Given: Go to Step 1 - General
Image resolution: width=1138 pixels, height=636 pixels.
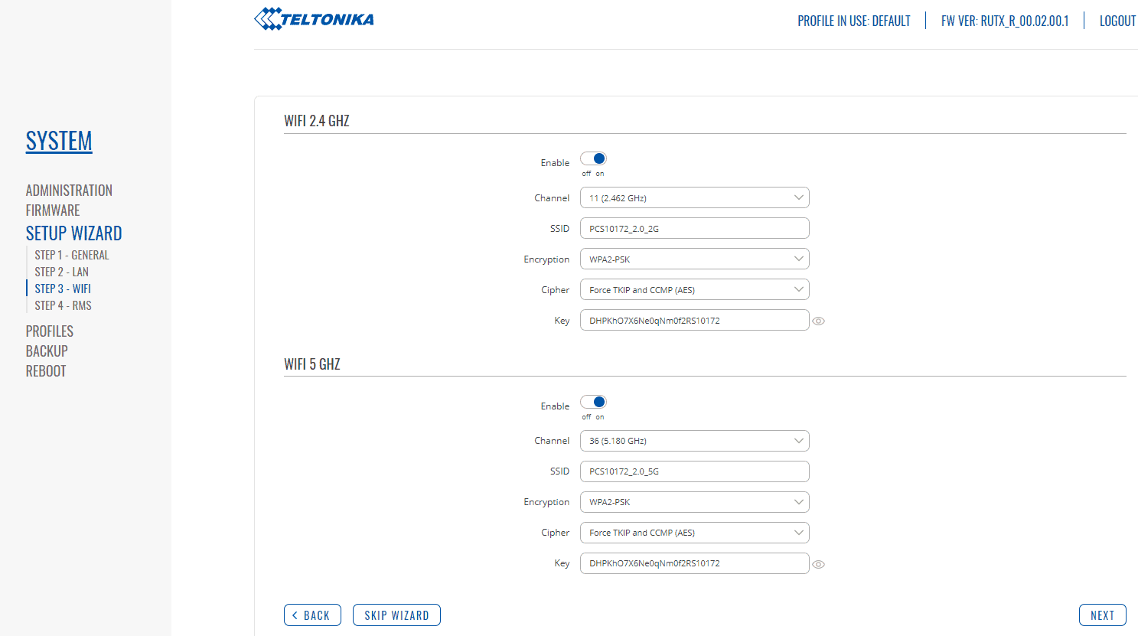Looking at the screenshot, I should click(72, 256).
